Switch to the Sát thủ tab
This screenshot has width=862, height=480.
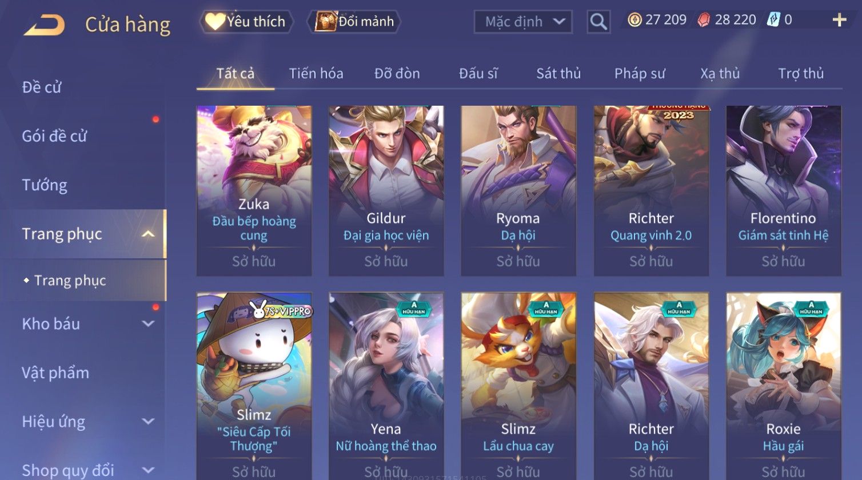[558, 73]
